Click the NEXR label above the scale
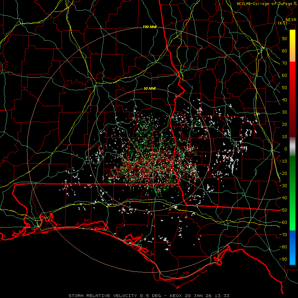The image size is (298, 298). (291, 20)
